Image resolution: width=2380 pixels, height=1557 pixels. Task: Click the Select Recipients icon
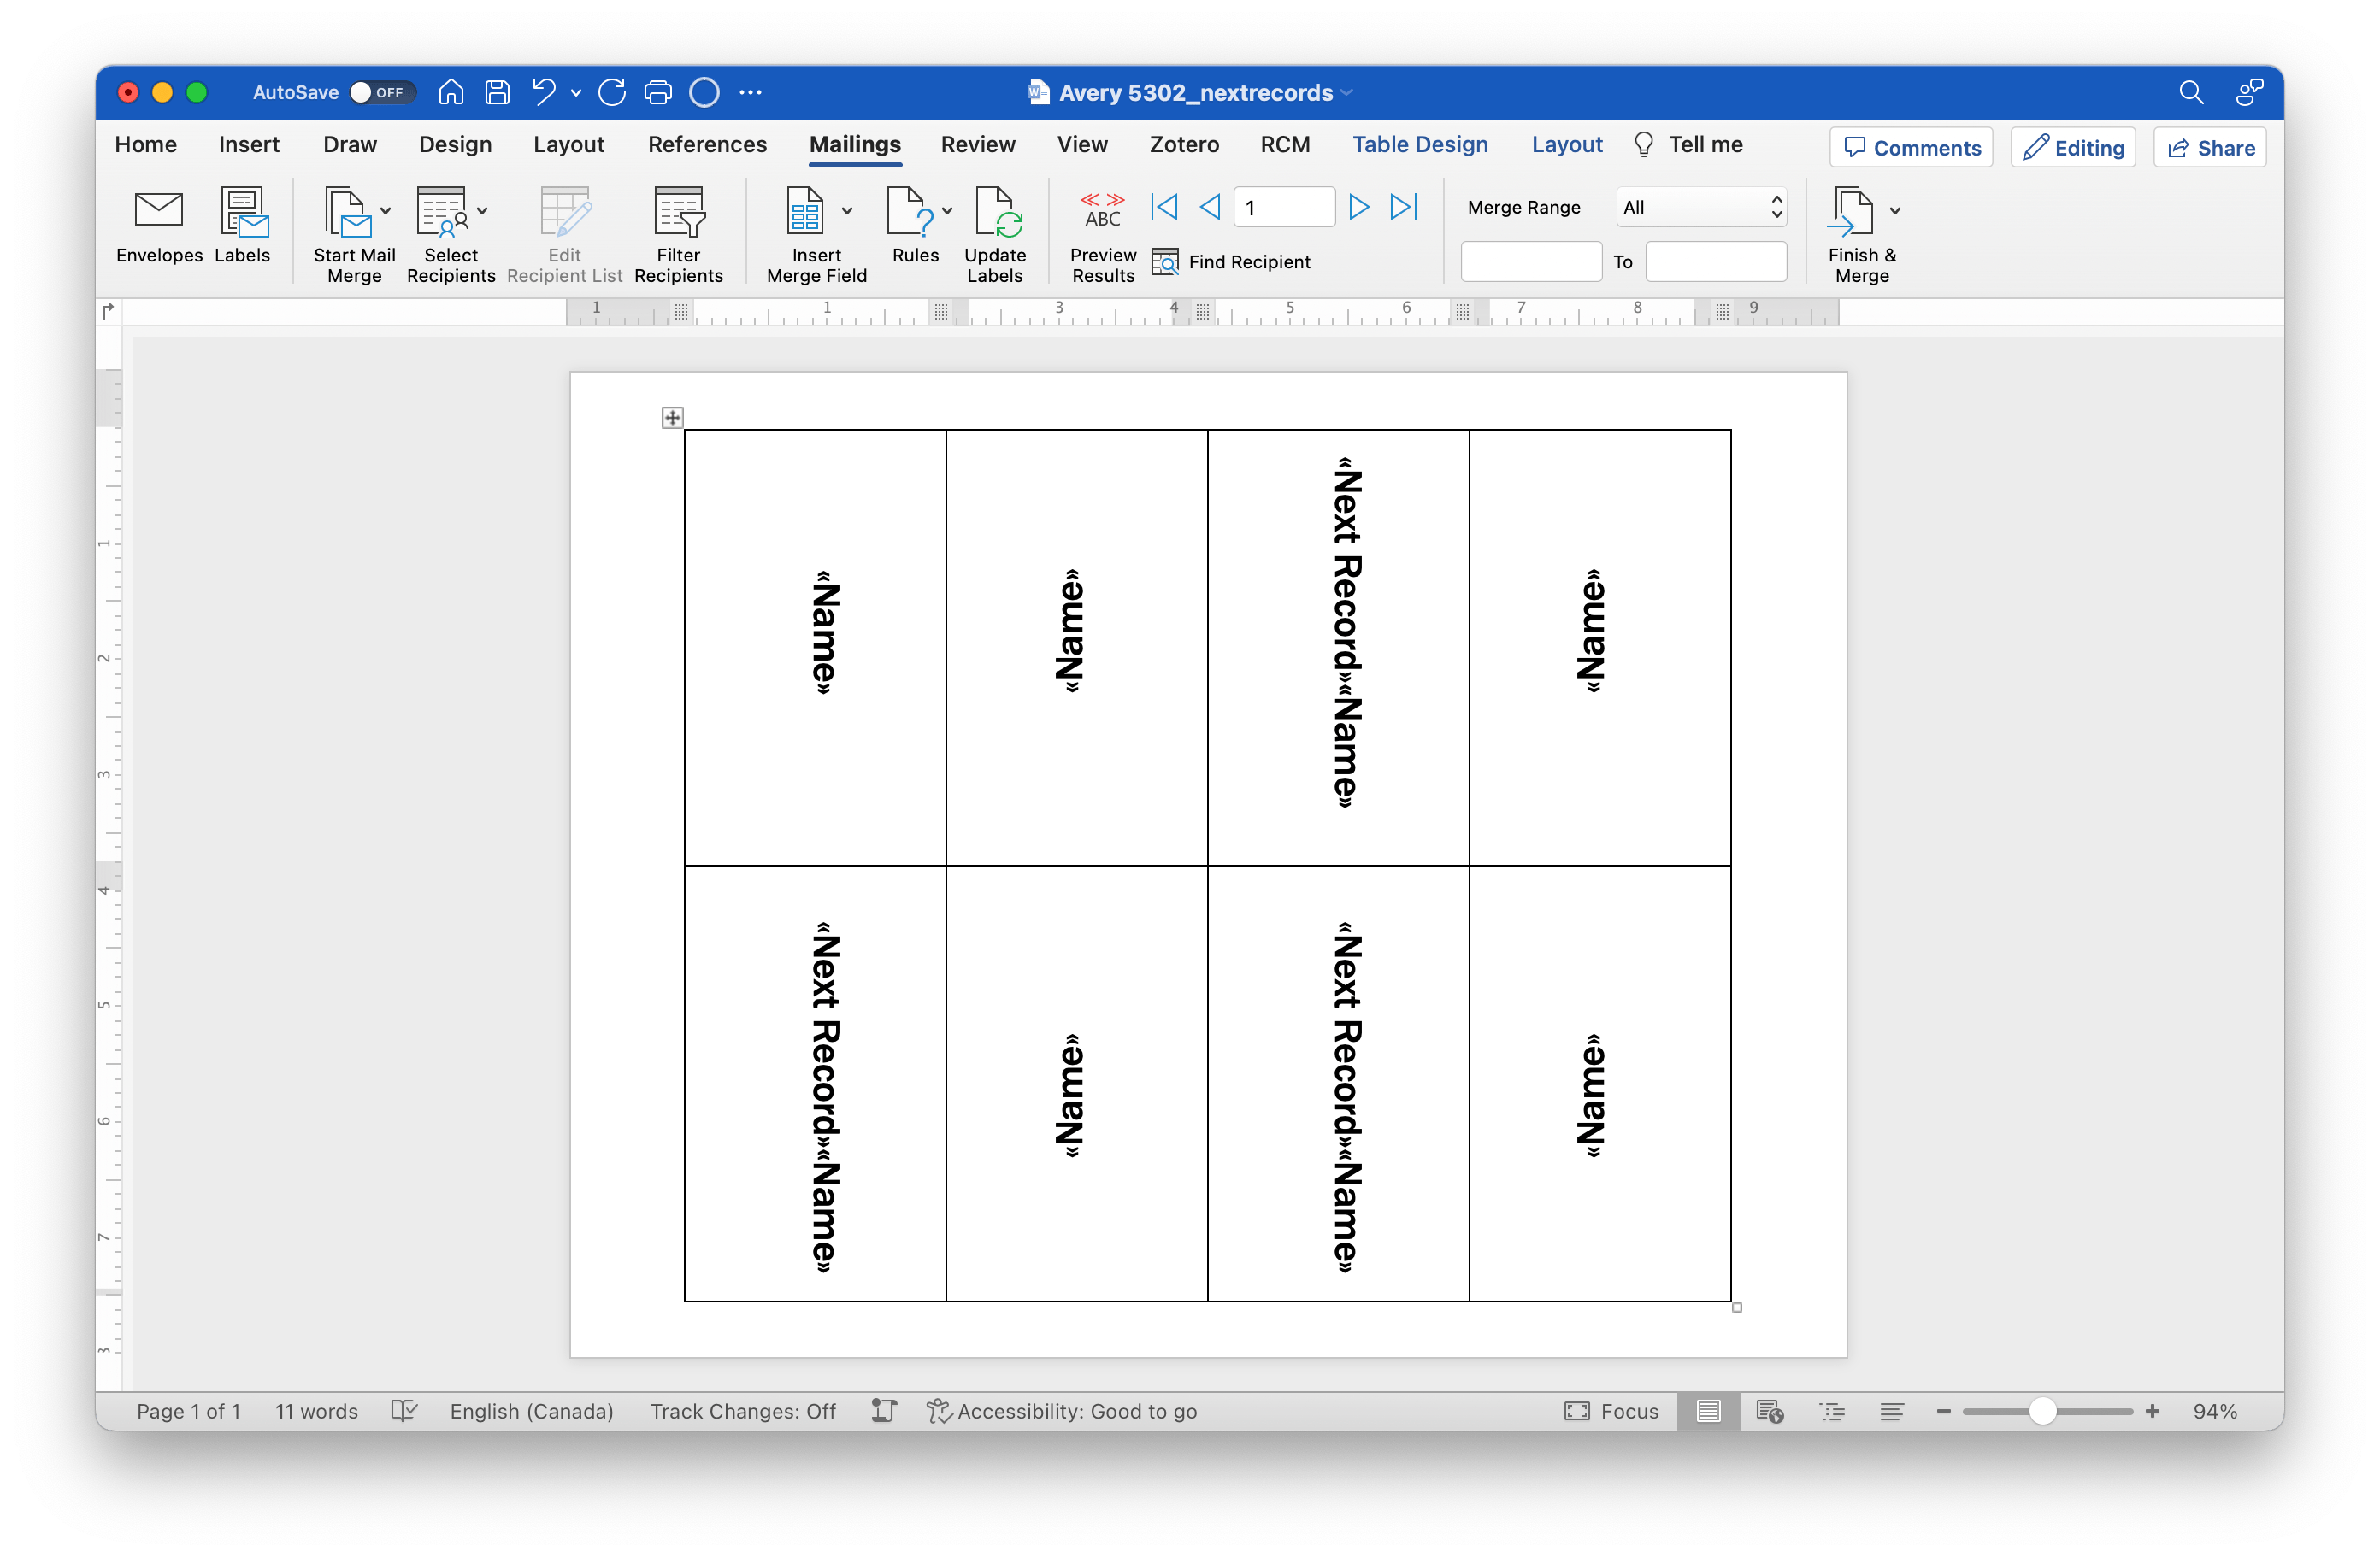tap(442, 212)
